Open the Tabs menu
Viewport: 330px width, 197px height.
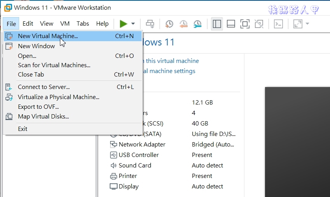83,24
